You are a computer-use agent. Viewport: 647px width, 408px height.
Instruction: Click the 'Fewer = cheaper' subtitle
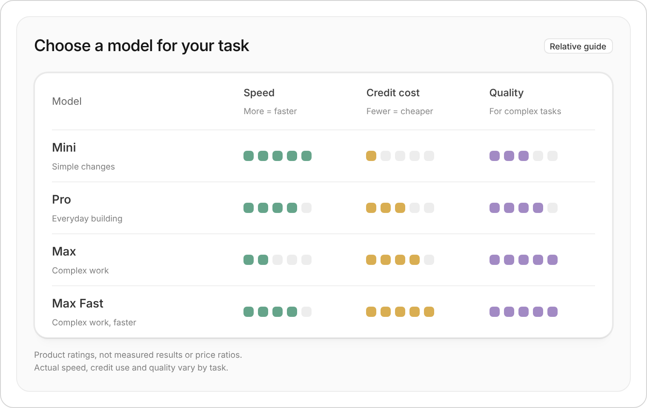(x=399, y=111)
